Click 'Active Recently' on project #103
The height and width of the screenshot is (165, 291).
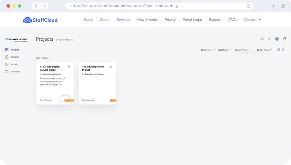(88, 100)
